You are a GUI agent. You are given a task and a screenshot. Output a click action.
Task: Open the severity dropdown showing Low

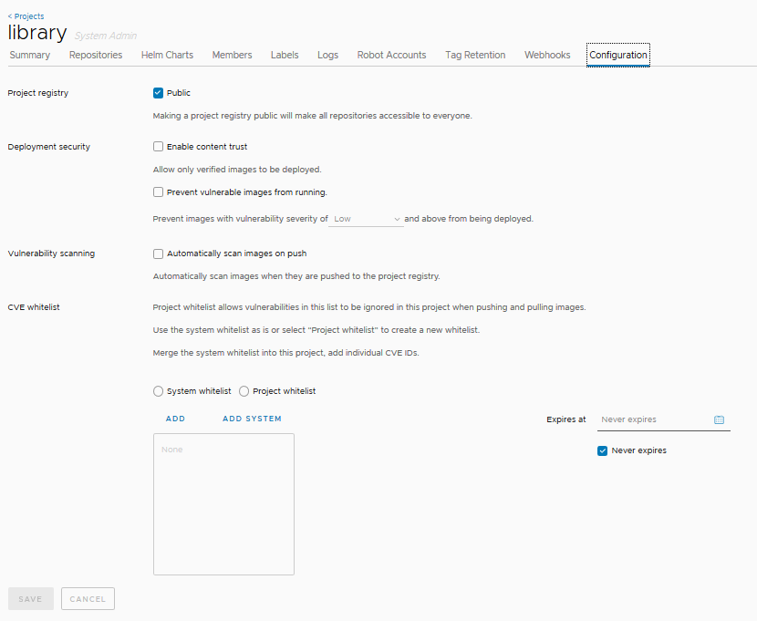point(366,218)
